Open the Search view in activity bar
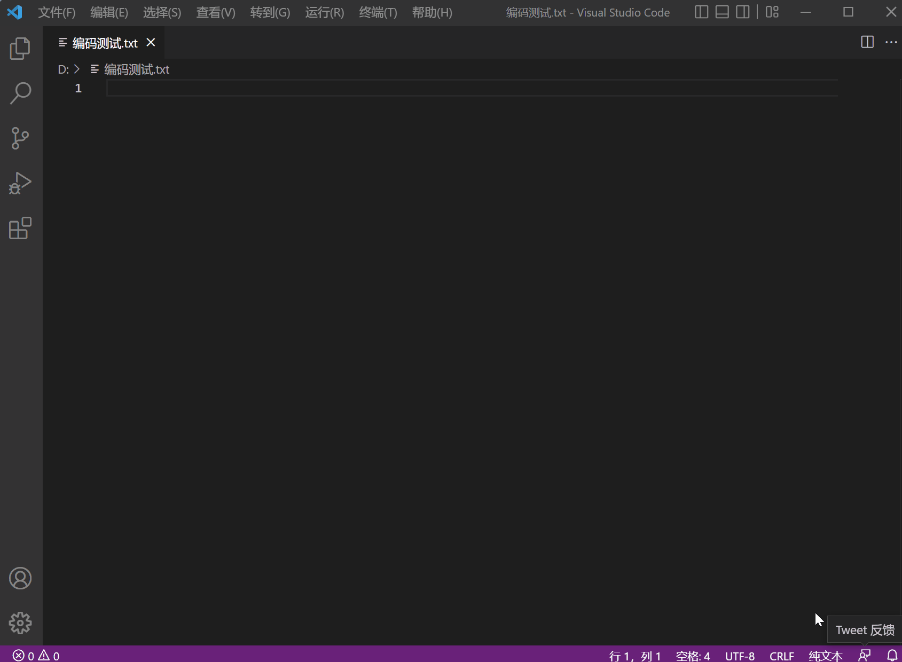Screen dimensions: 902x662 click(x=20, y=93)
